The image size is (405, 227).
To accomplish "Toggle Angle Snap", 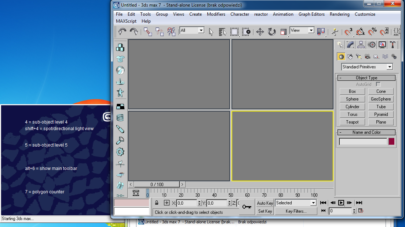I will 360,32.
